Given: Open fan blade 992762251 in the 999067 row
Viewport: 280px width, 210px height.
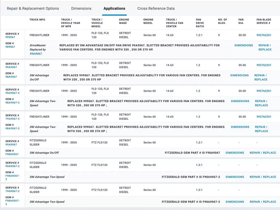Looking at the screenshot, I should [264, 35].
